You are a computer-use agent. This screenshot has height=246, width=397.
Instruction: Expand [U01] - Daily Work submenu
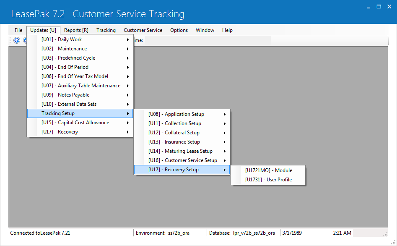click(x=80, y=39)
